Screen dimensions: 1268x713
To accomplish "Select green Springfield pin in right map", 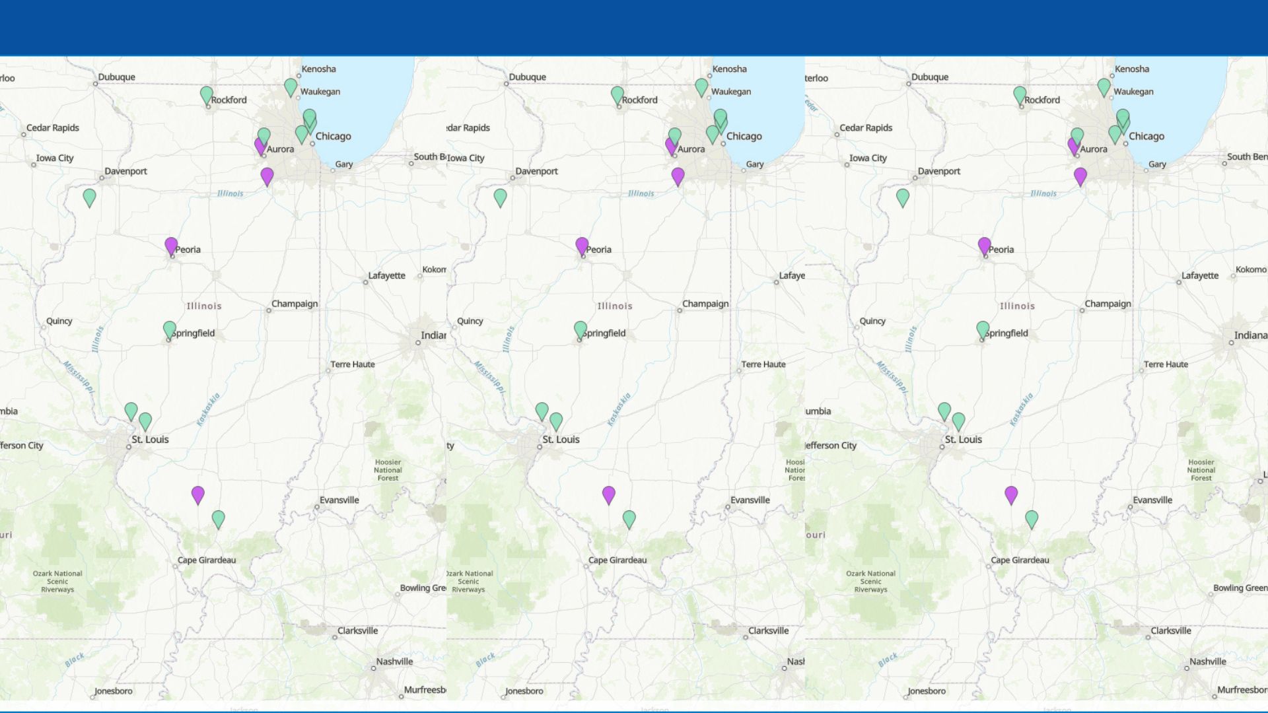I will 983,329.
